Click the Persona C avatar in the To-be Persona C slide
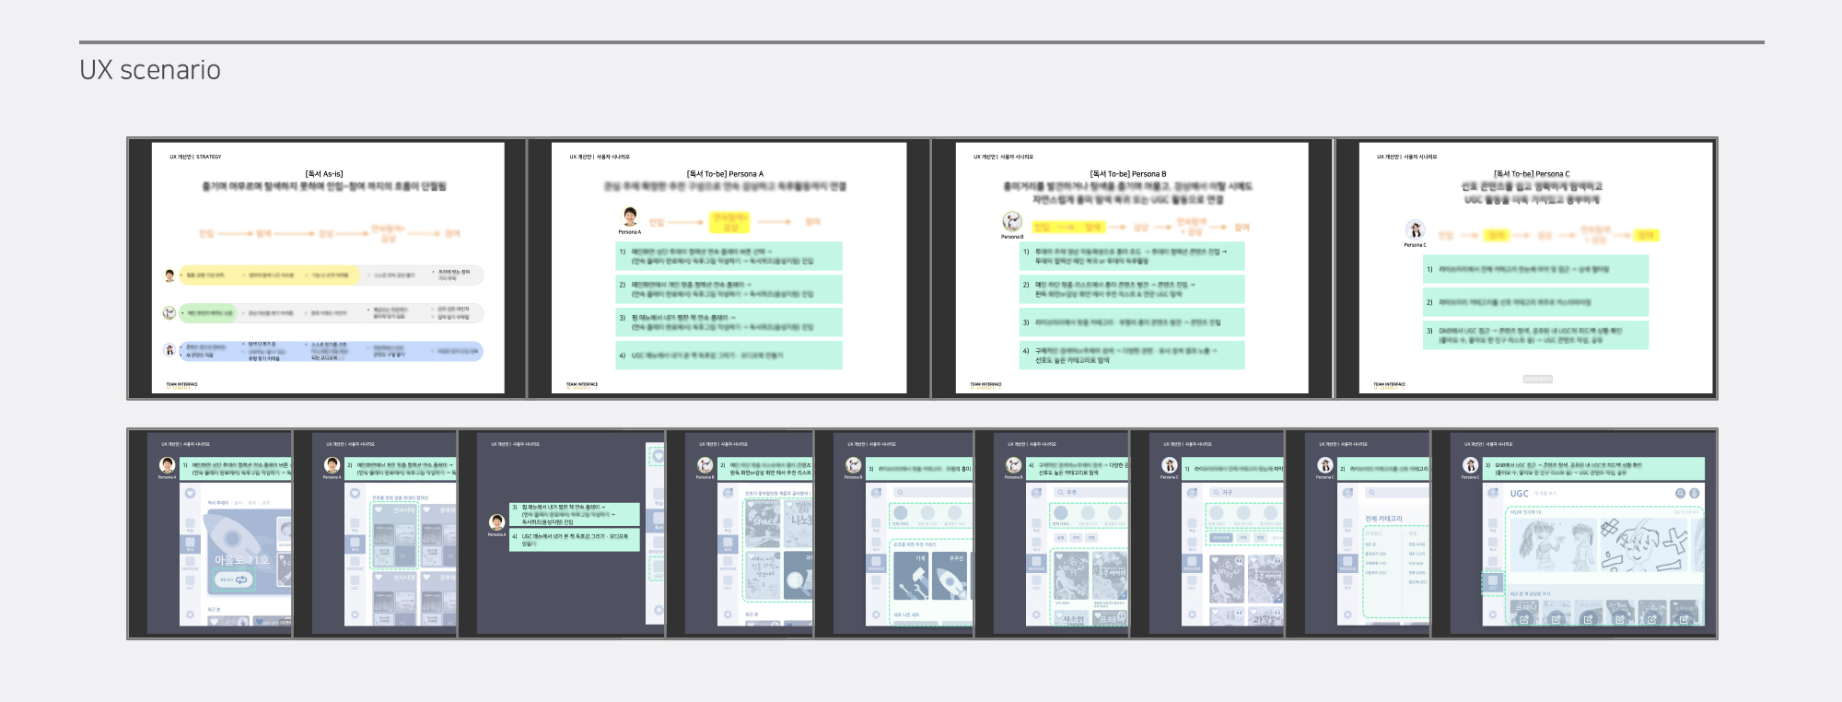This screenshot has width=1842, height=702. point(1415,230)
